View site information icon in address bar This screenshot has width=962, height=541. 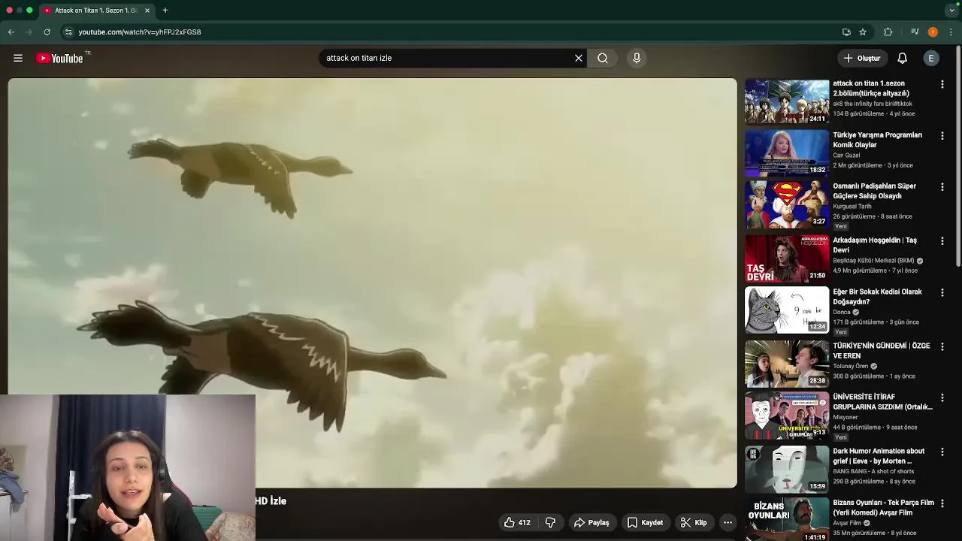68,32
